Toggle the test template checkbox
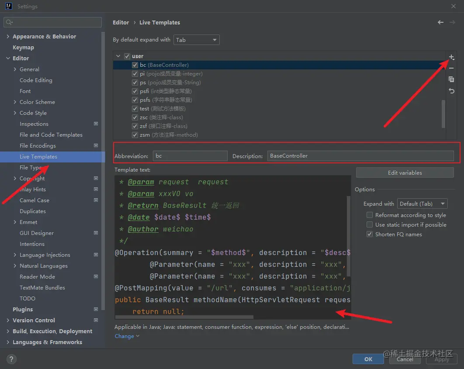This screenshot has width=464, height=369. click(135, 108)
